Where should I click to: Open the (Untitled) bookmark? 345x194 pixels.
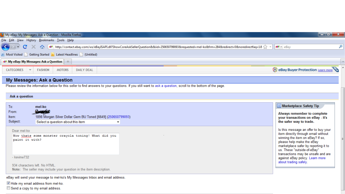pyautogui.click(x=88, y=54)
